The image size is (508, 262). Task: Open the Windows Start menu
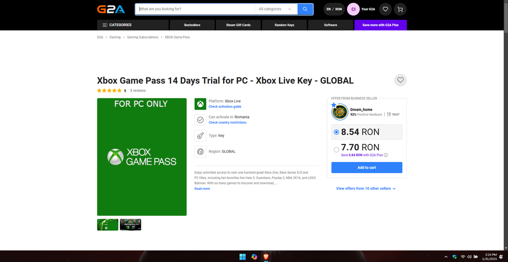tap(242, 257)
